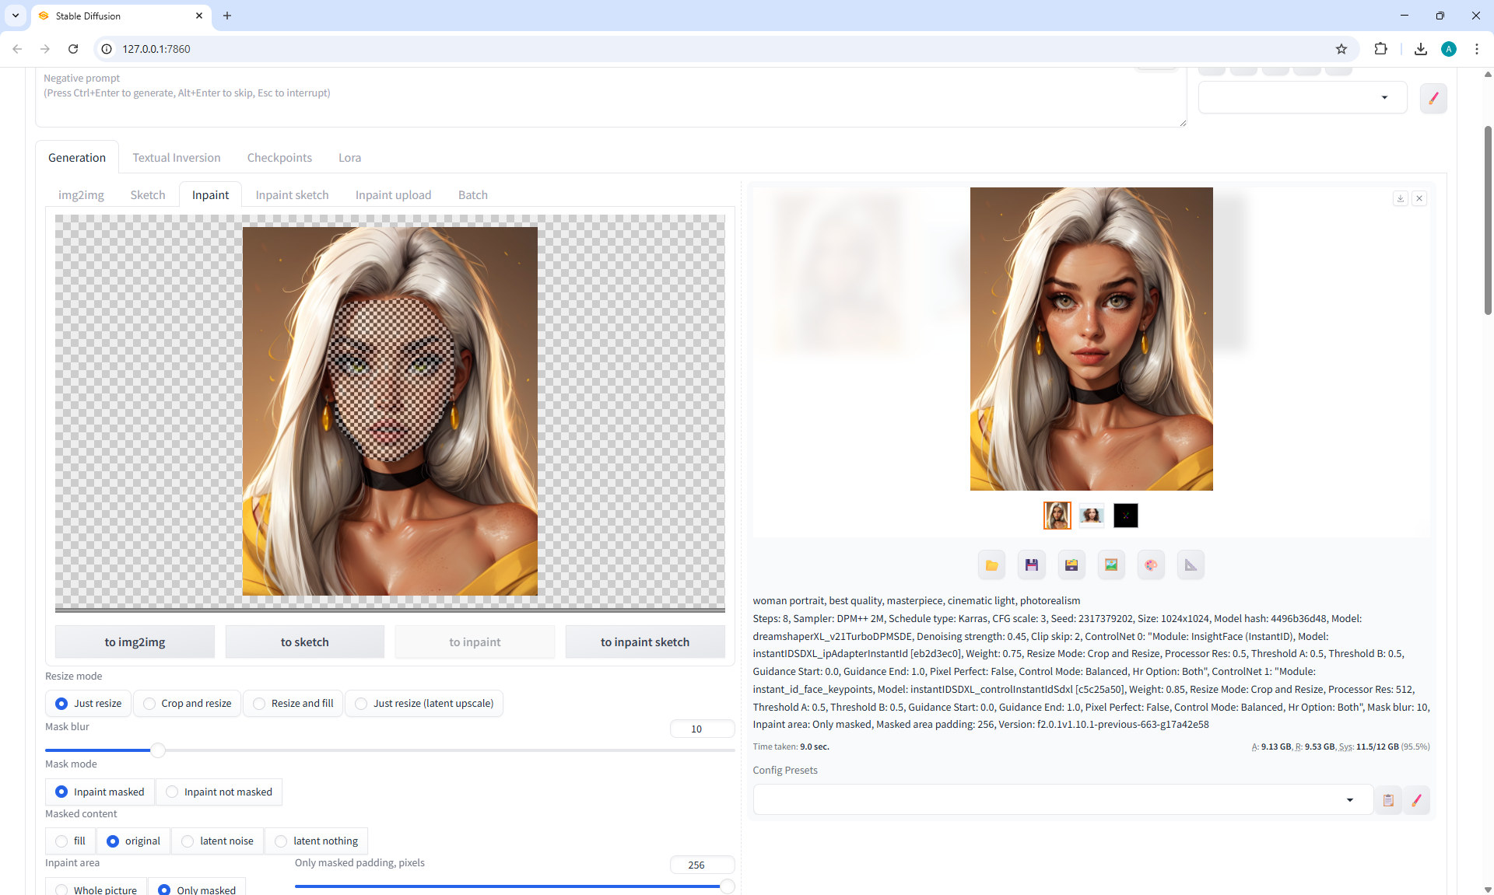1494x895 pixels.
Task: Open the Config Presets dropdown
Action: tap(1349, 800)
